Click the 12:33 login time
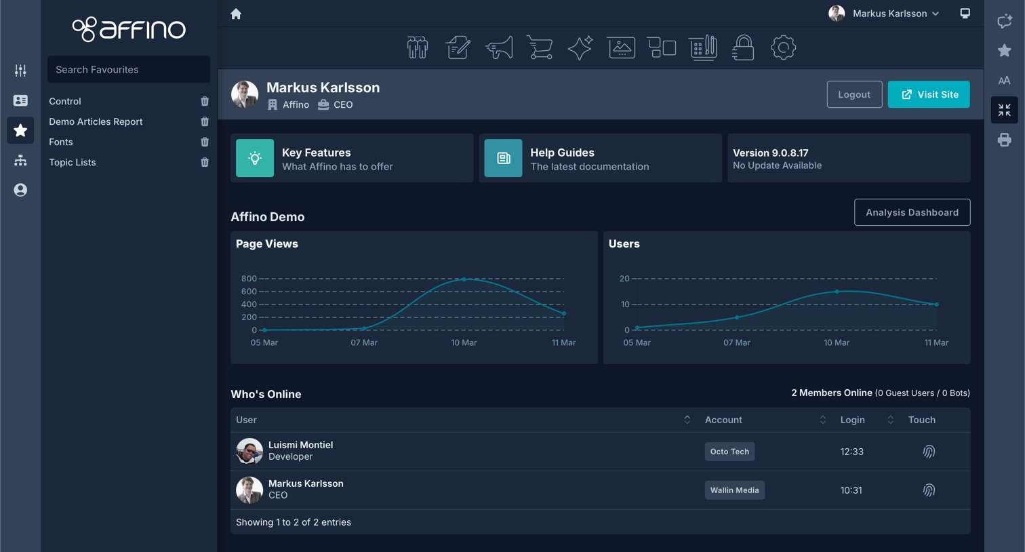Viewport: 1025px width, 552px height. tap(851, 452)
